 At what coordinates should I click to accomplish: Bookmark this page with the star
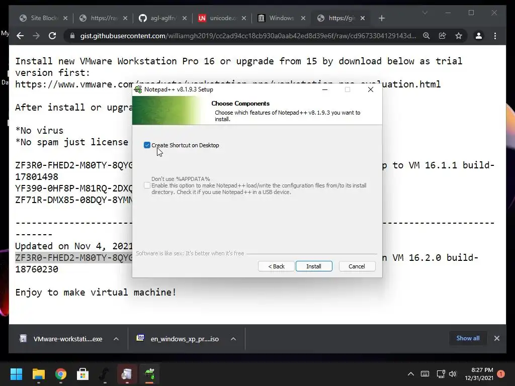459,36
